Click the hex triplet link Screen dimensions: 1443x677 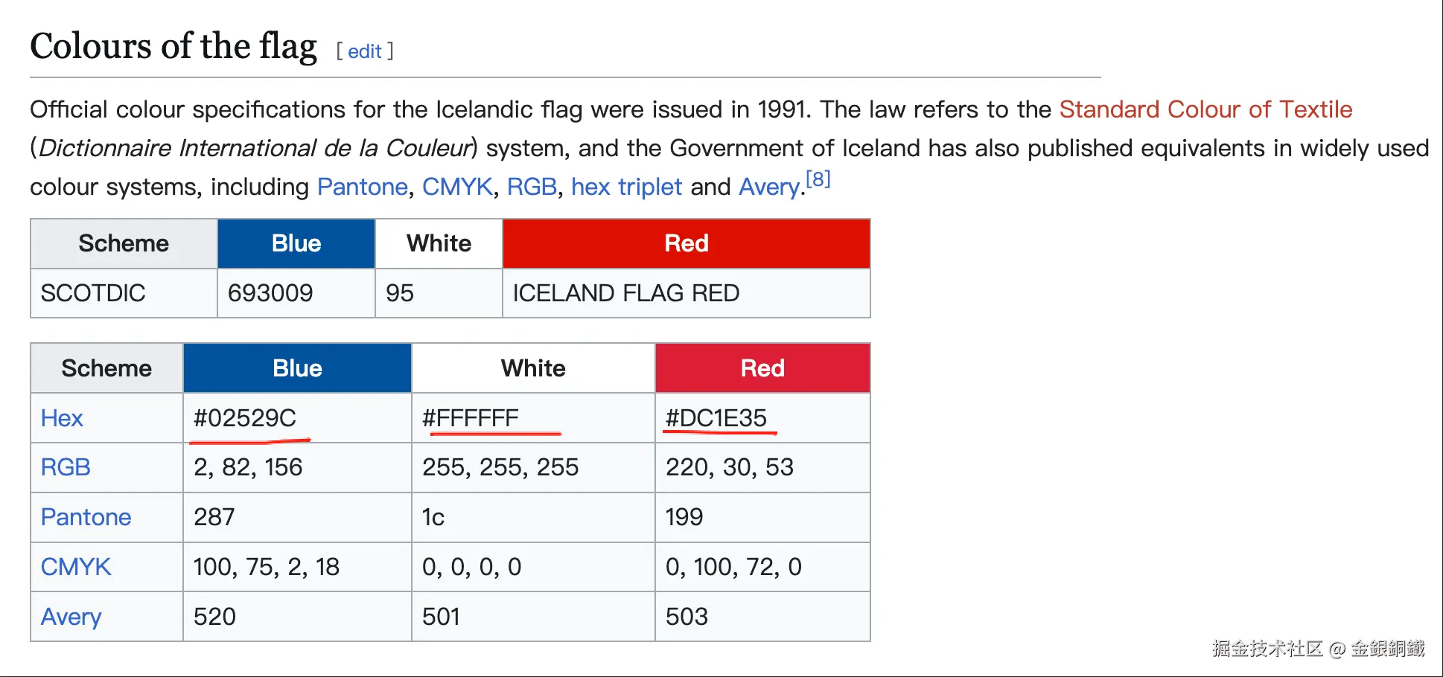click(x=626, y=187)
